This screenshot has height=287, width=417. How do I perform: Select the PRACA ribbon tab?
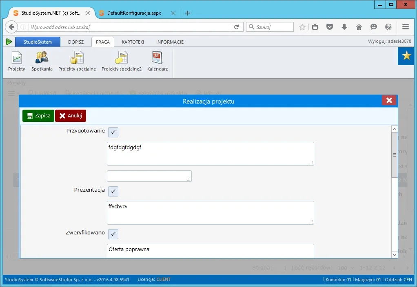click(x=103, y=42)
